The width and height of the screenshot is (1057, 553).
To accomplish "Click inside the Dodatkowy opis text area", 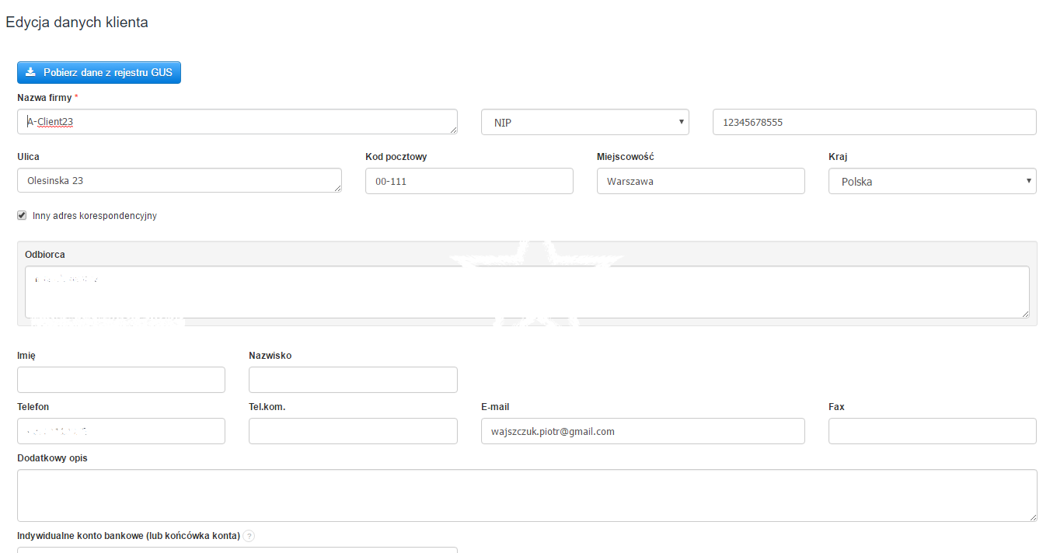I will click(526, 495).
